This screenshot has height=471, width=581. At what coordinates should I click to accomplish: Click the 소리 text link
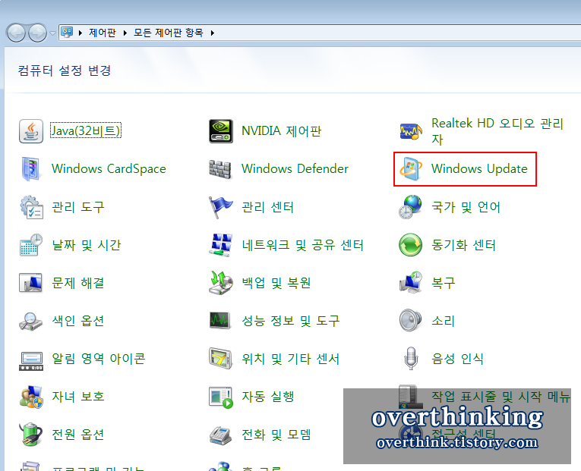[x=443, y=321]
